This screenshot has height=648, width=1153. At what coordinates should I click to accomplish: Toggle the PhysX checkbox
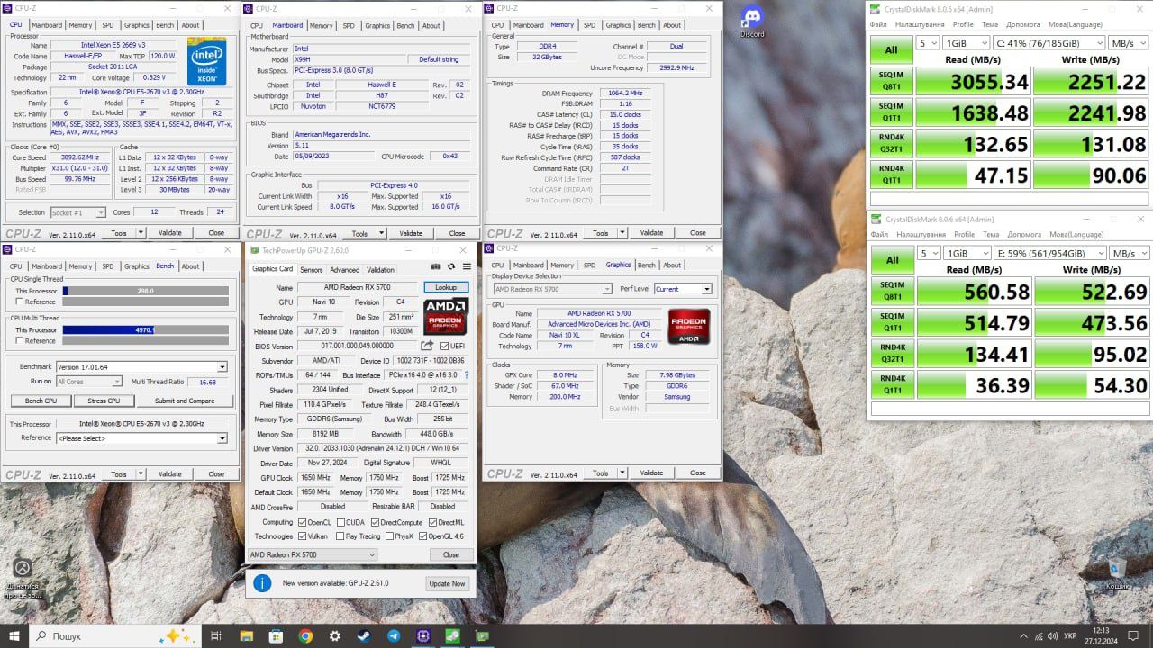[388, 536]
